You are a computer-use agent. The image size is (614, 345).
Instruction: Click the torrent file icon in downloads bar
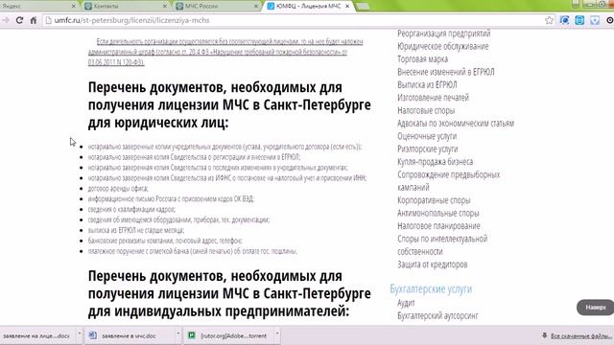coord(192,335)
